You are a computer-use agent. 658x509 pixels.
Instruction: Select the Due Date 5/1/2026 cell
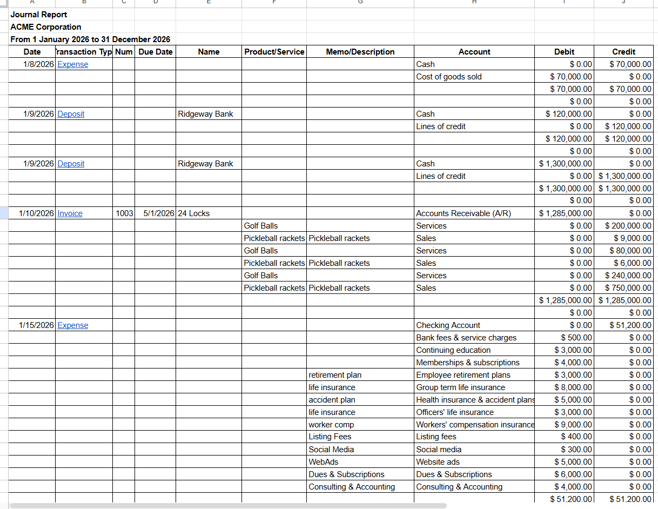click(x=155, y=213)
